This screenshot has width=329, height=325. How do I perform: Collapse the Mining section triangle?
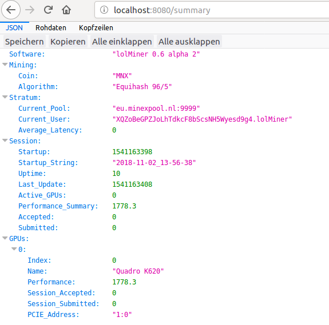point(5,65)
